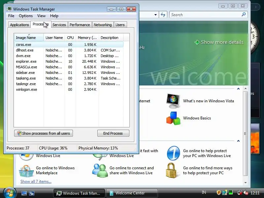264x198 pixels.
Task: Collapse the Get started section chevron
Action: point(238,89)
